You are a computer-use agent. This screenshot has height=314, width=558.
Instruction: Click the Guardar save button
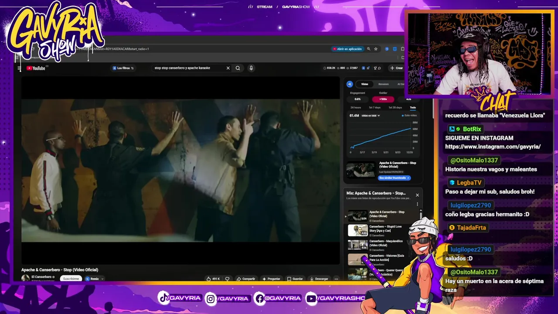point(295,279)
